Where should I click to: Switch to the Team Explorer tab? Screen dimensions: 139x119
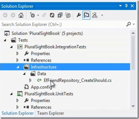tap(50, 113)
